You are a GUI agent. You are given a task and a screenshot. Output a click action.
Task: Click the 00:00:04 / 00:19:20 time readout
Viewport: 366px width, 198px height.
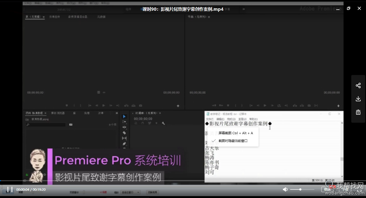tap(31, 189)
